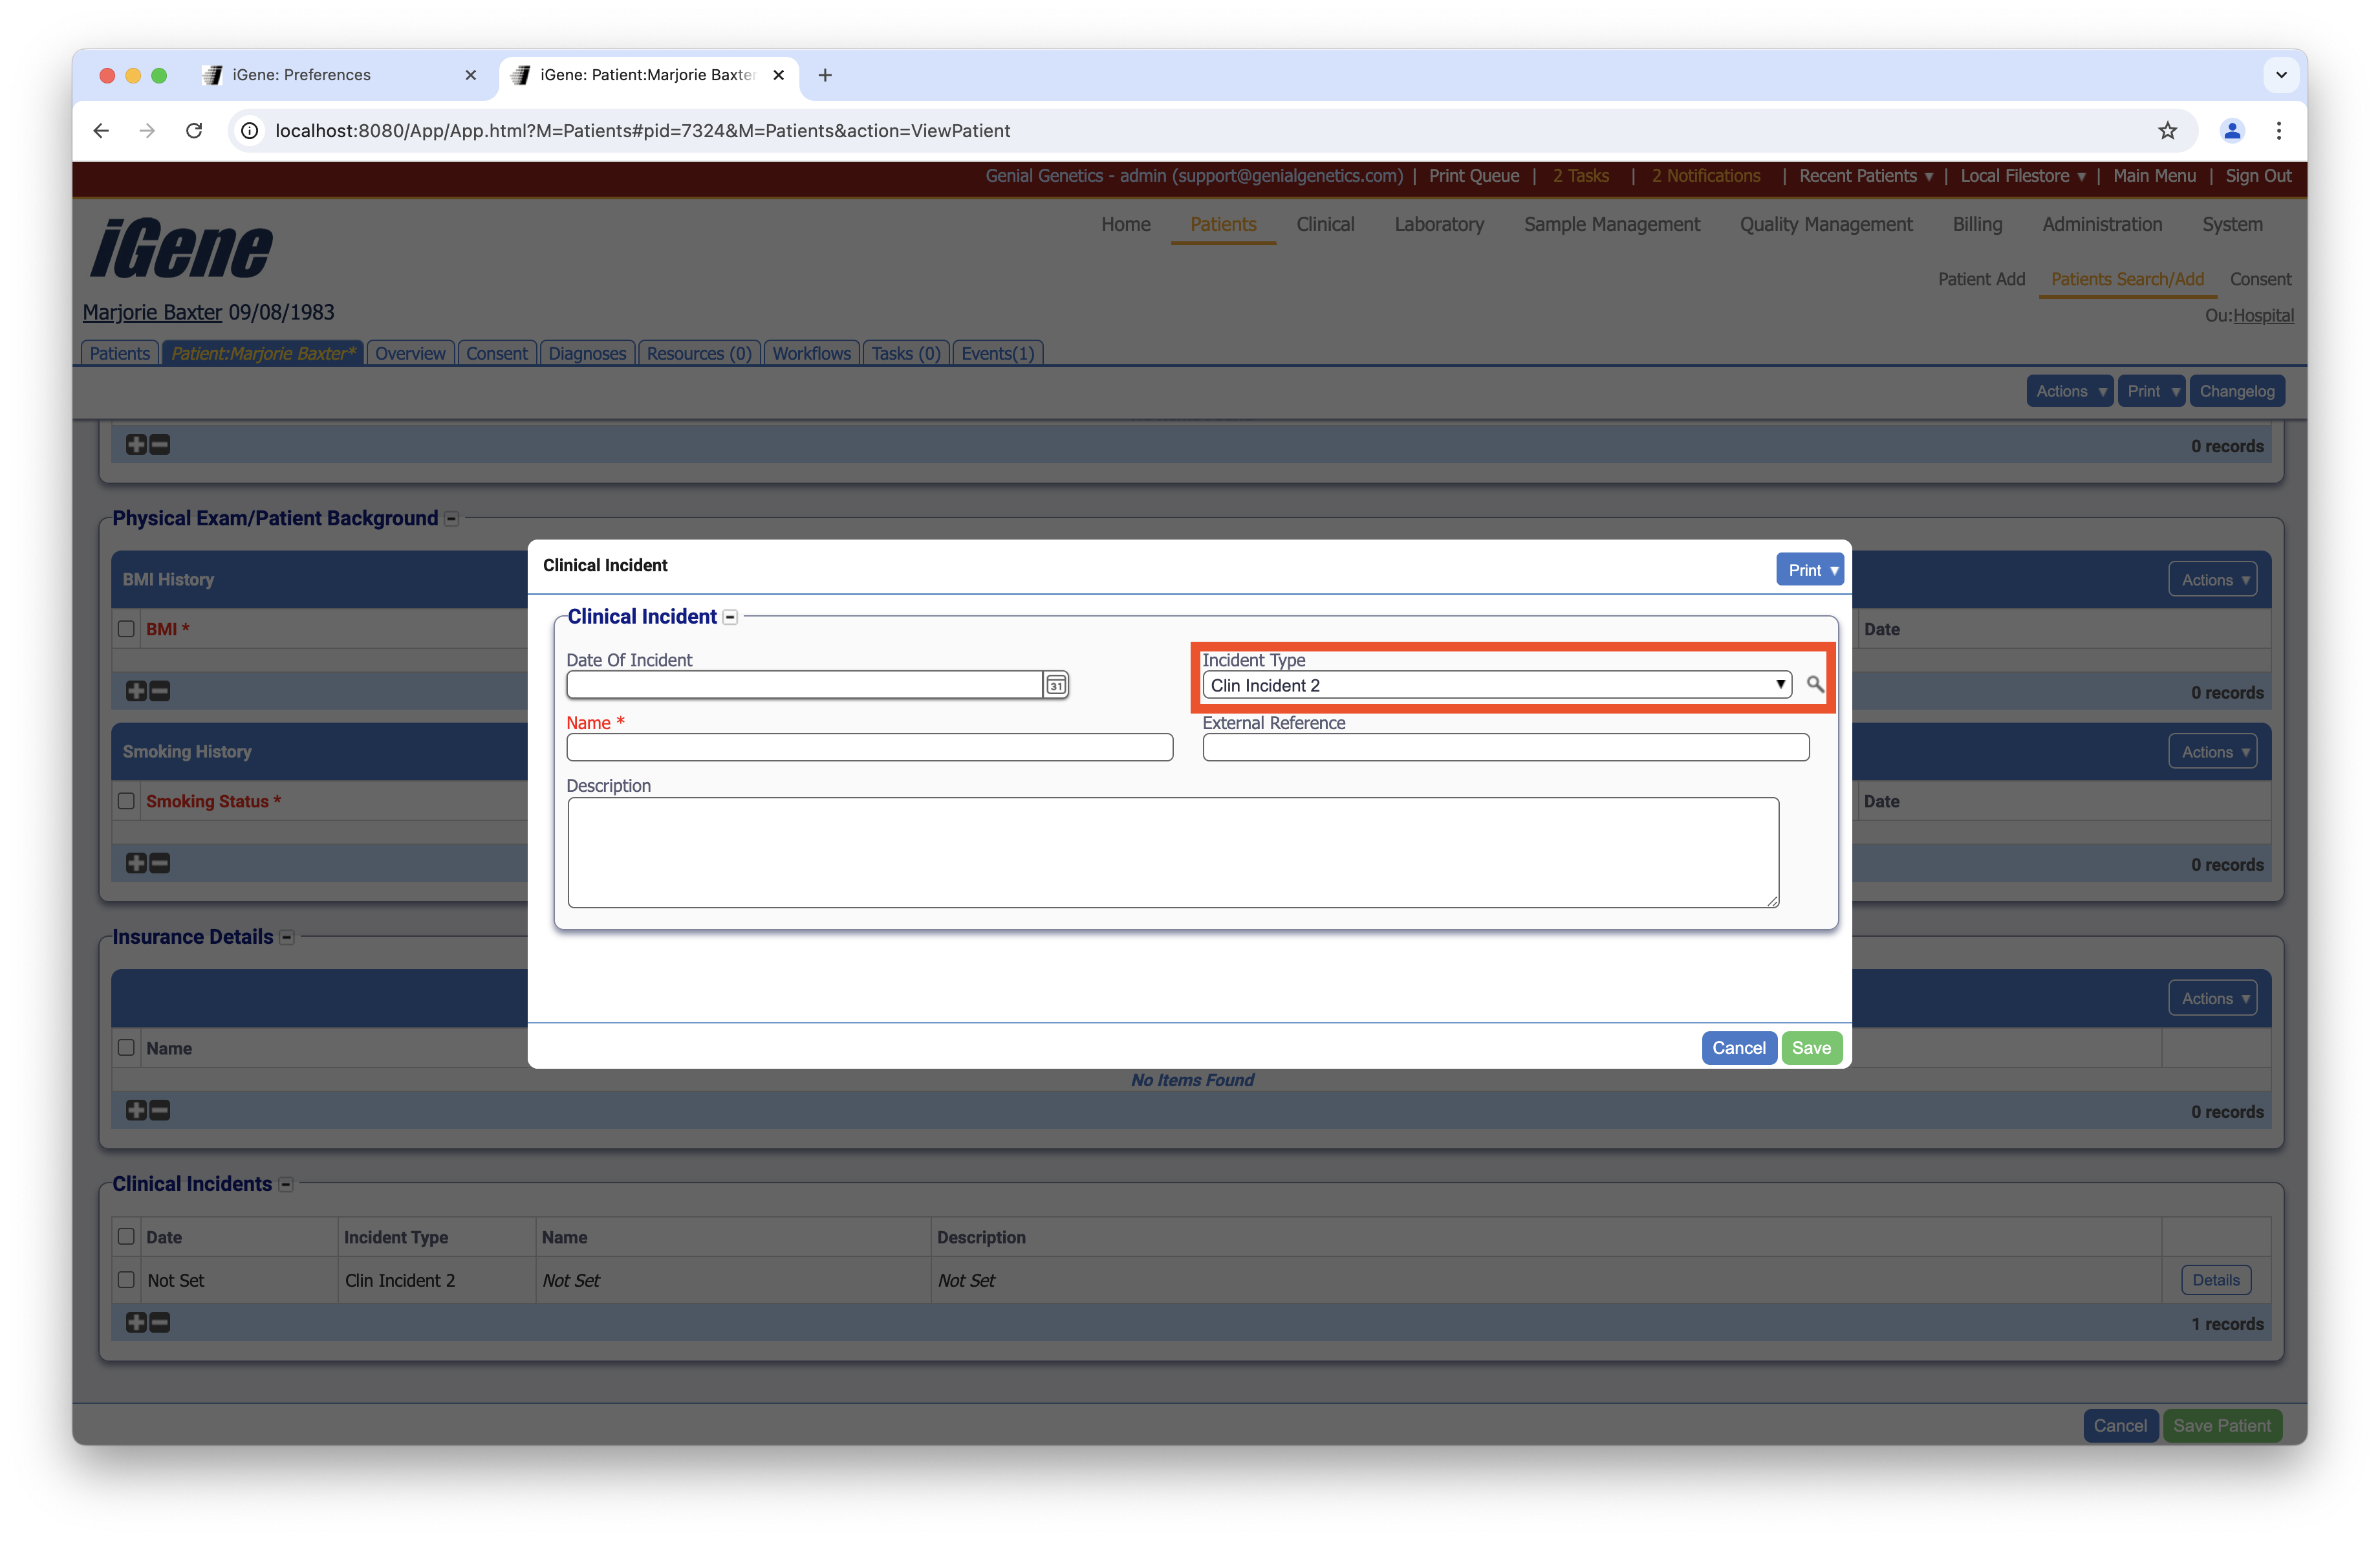Open the browser profile icon
The width and height of the screenshot is (2380, 1541).
(x=2232, y=131)
